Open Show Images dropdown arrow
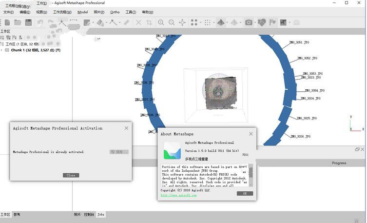The width and height of the screenshot is (367, 223). 290,22
